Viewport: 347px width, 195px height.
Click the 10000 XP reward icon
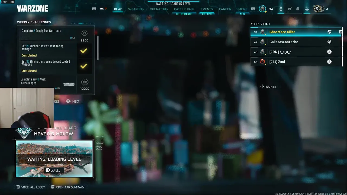[x=85, y=82]
